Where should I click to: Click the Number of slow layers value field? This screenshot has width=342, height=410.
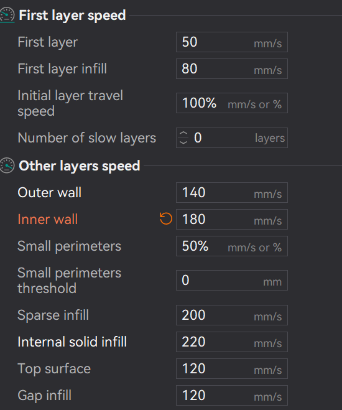(x=232, y=137)
